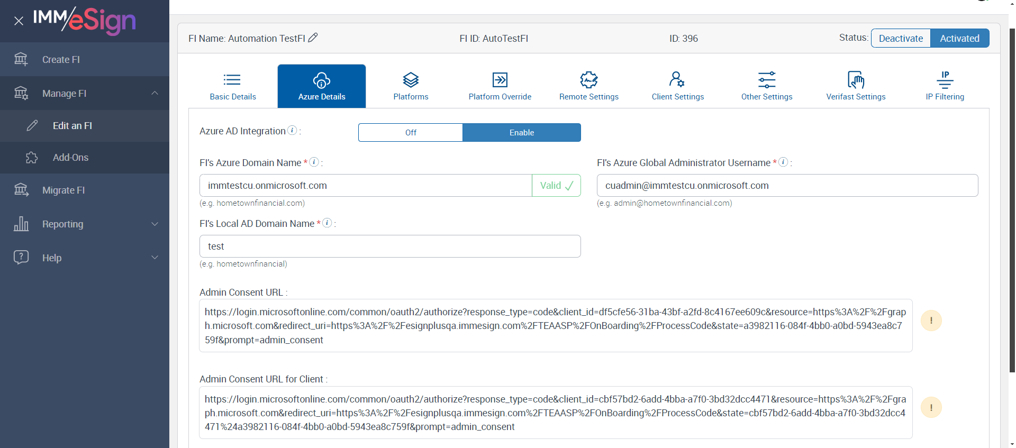Select the Azure Details tab
1016x448 pixels.
coord(322,86)
